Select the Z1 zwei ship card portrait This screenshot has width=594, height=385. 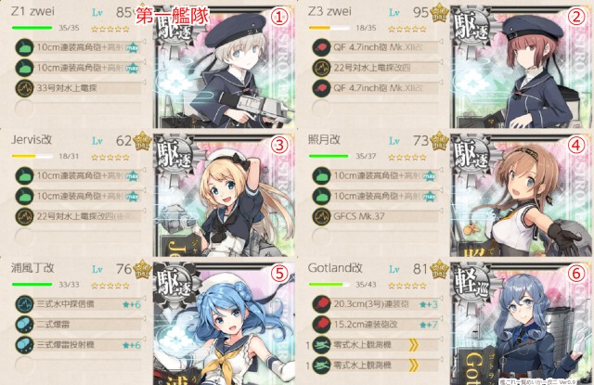tap(225, 67)
